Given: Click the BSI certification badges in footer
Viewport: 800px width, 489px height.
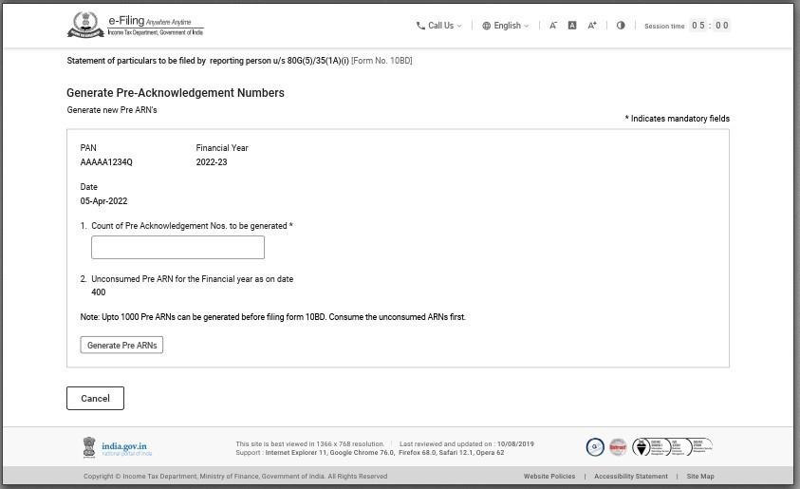Looking at the screenshot, I should 672,447.
